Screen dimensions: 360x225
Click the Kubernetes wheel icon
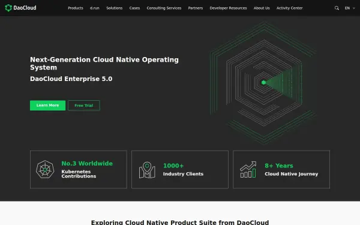pyautogui.click(x=45, y=169)
